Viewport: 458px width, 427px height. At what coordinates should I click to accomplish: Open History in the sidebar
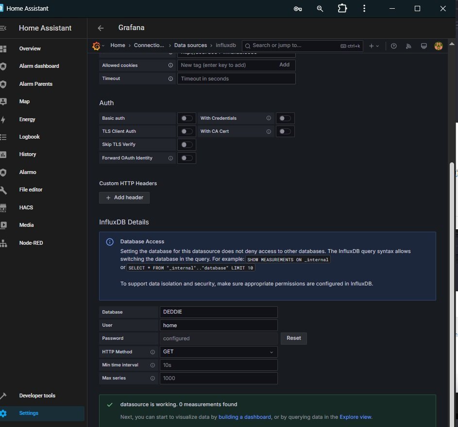coord(28,155)
